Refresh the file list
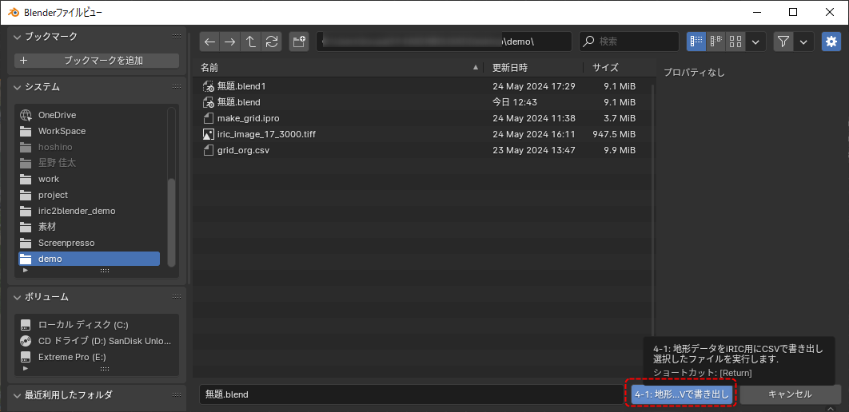 272,42
